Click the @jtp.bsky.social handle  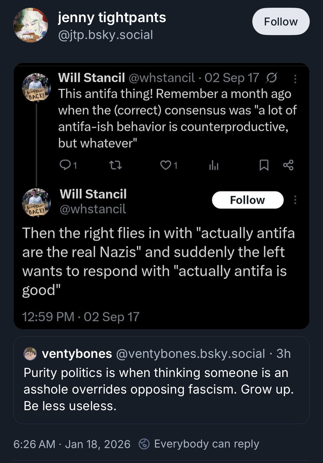[x=105, y=35]
